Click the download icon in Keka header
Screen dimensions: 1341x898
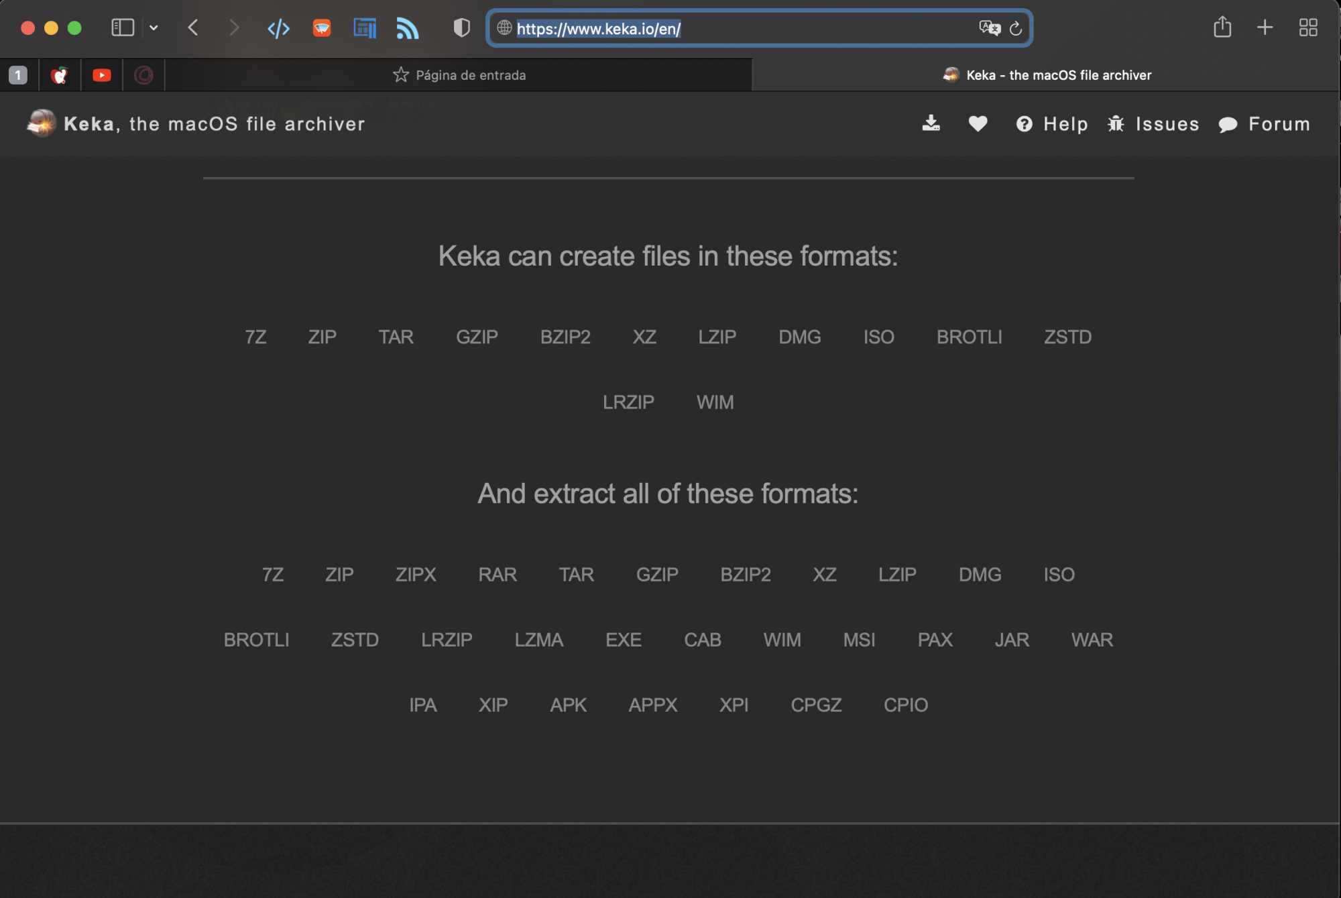[x=931, y=123]
